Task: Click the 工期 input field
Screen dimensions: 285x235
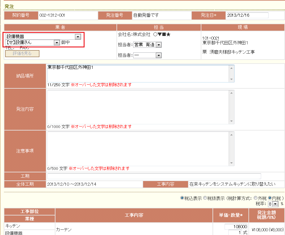Action: pos(154,176)
